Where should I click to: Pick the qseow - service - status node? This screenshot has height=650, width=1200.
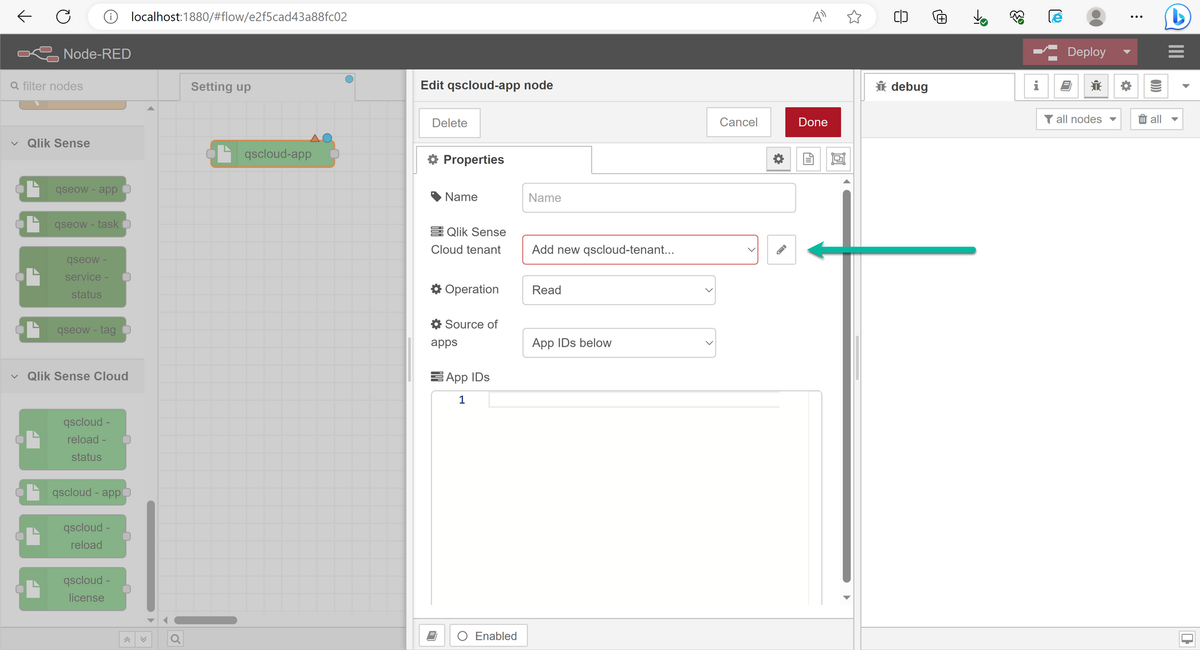(x=73, y=277)
